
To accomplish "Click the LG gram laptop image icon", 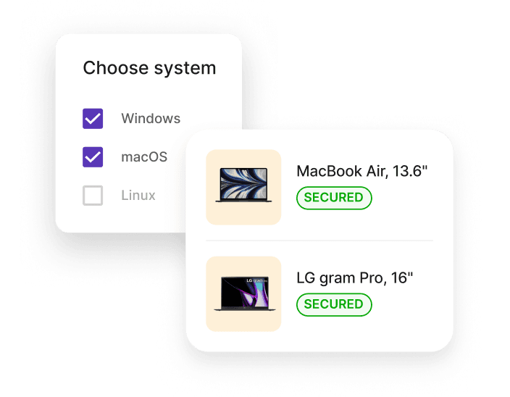I will (245, 293).
